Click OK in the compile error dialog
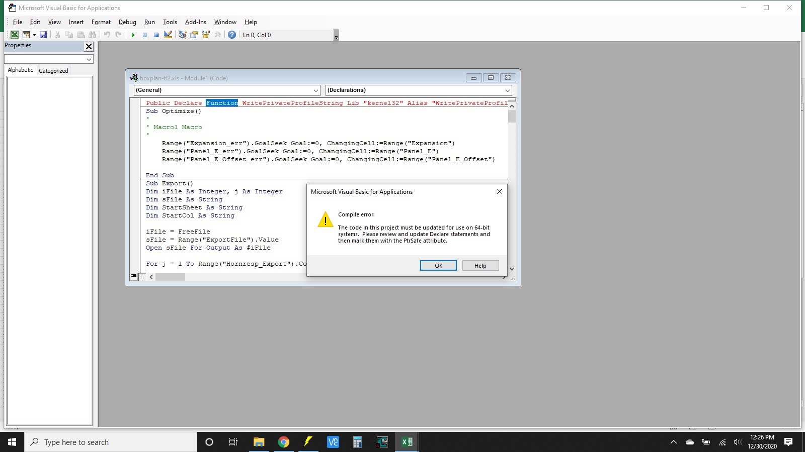Image resolution: width=805 pixels, height=452 pixels. (438, 266)
